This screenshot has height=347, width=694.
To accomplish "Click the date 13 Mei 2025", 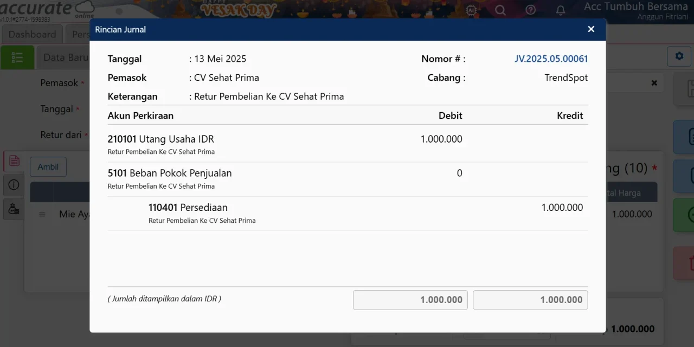I will tap(220, 59).
